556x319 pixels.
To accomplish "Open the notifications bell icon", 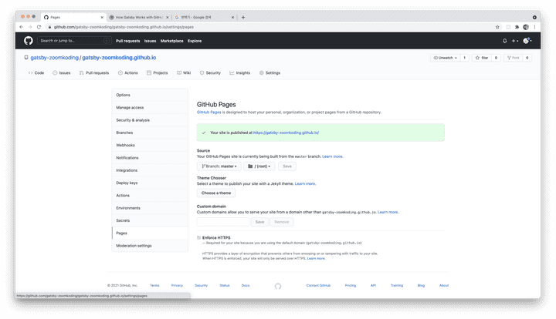I will (x=504, y=41).
